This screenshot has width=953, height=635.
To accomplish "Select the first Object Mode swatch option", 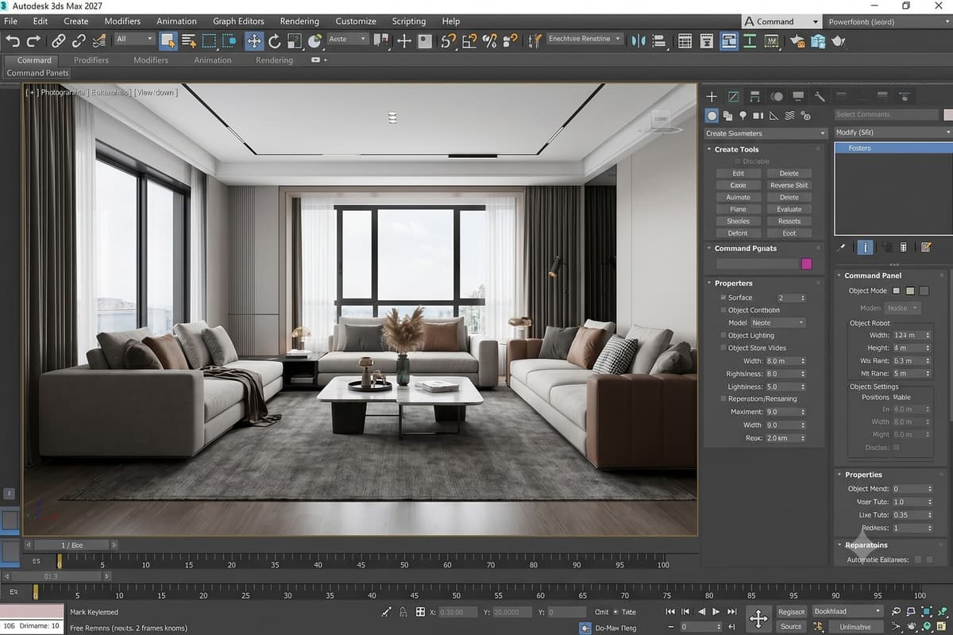I will 897,291.
